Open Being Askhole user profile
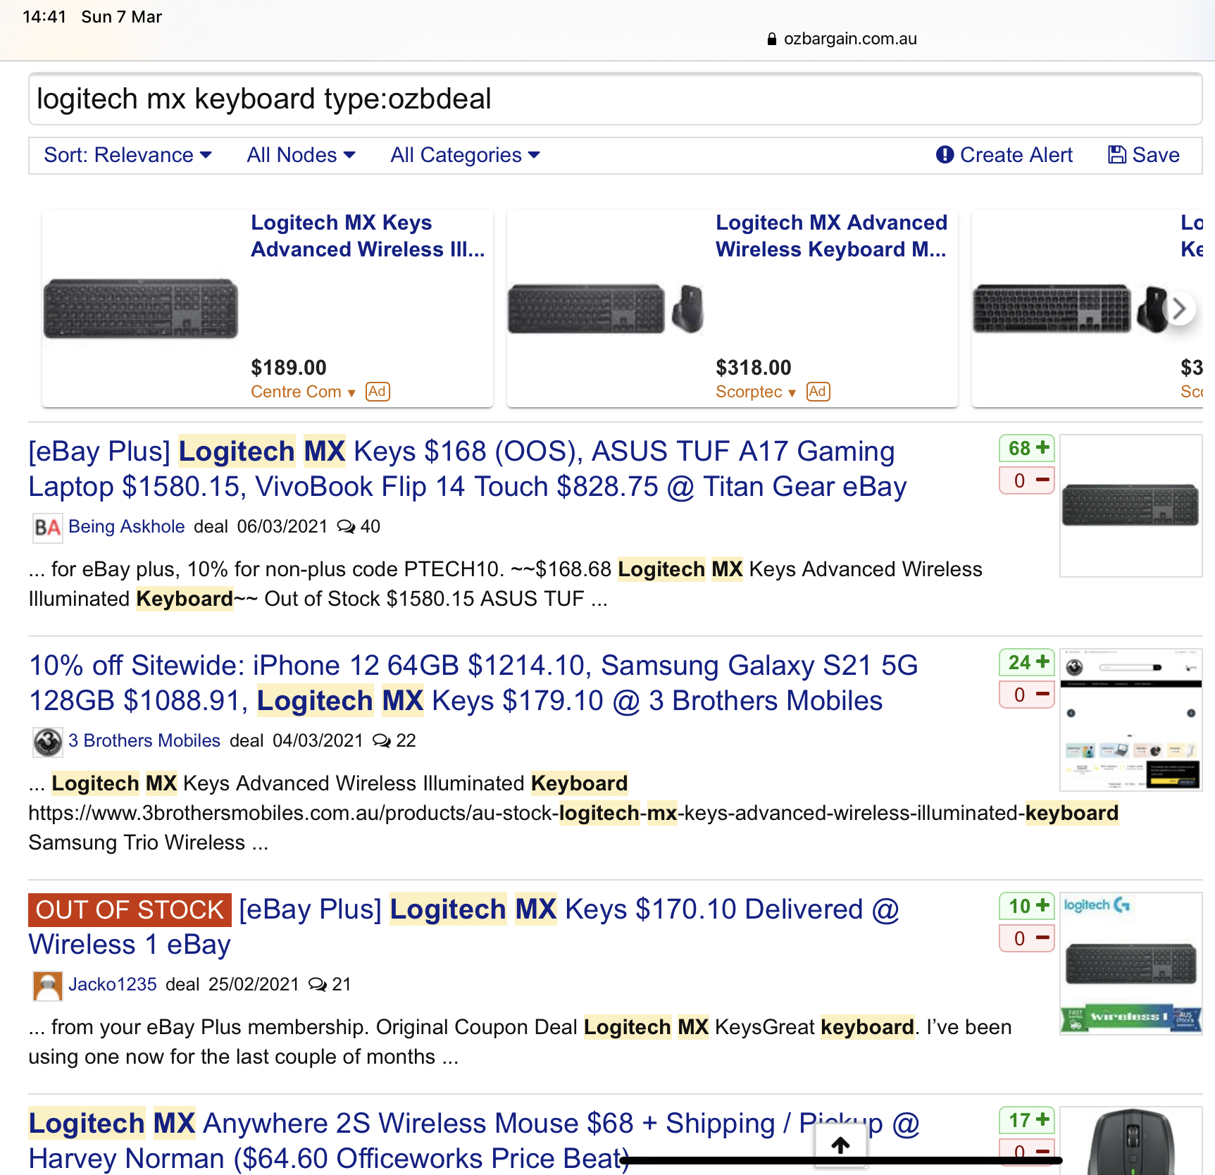1215x1175 pixels. pos(126,526)
